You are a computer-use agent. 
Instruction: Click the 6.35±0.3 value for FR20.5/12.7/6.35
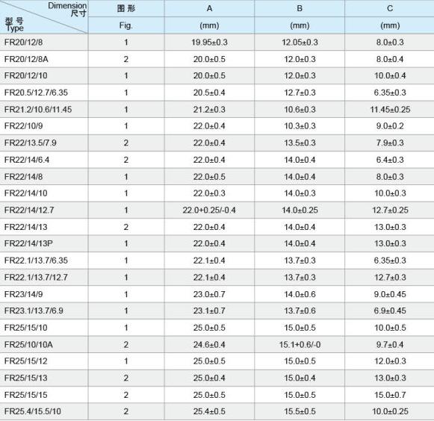click(390, 93)
